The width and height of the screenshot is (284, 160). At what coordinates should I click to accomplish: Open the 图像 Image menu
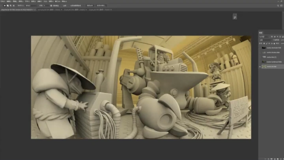click(15, 2)
